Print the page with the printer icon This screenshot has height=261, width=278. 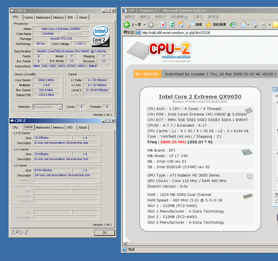tap(254, 25)
